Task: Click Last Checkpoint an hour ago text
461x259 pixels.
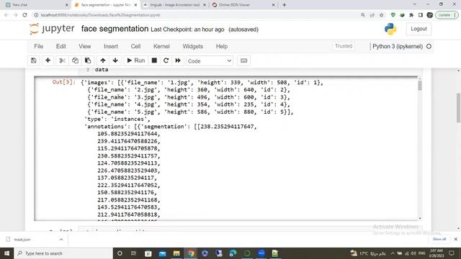Action: pos(187,29)
